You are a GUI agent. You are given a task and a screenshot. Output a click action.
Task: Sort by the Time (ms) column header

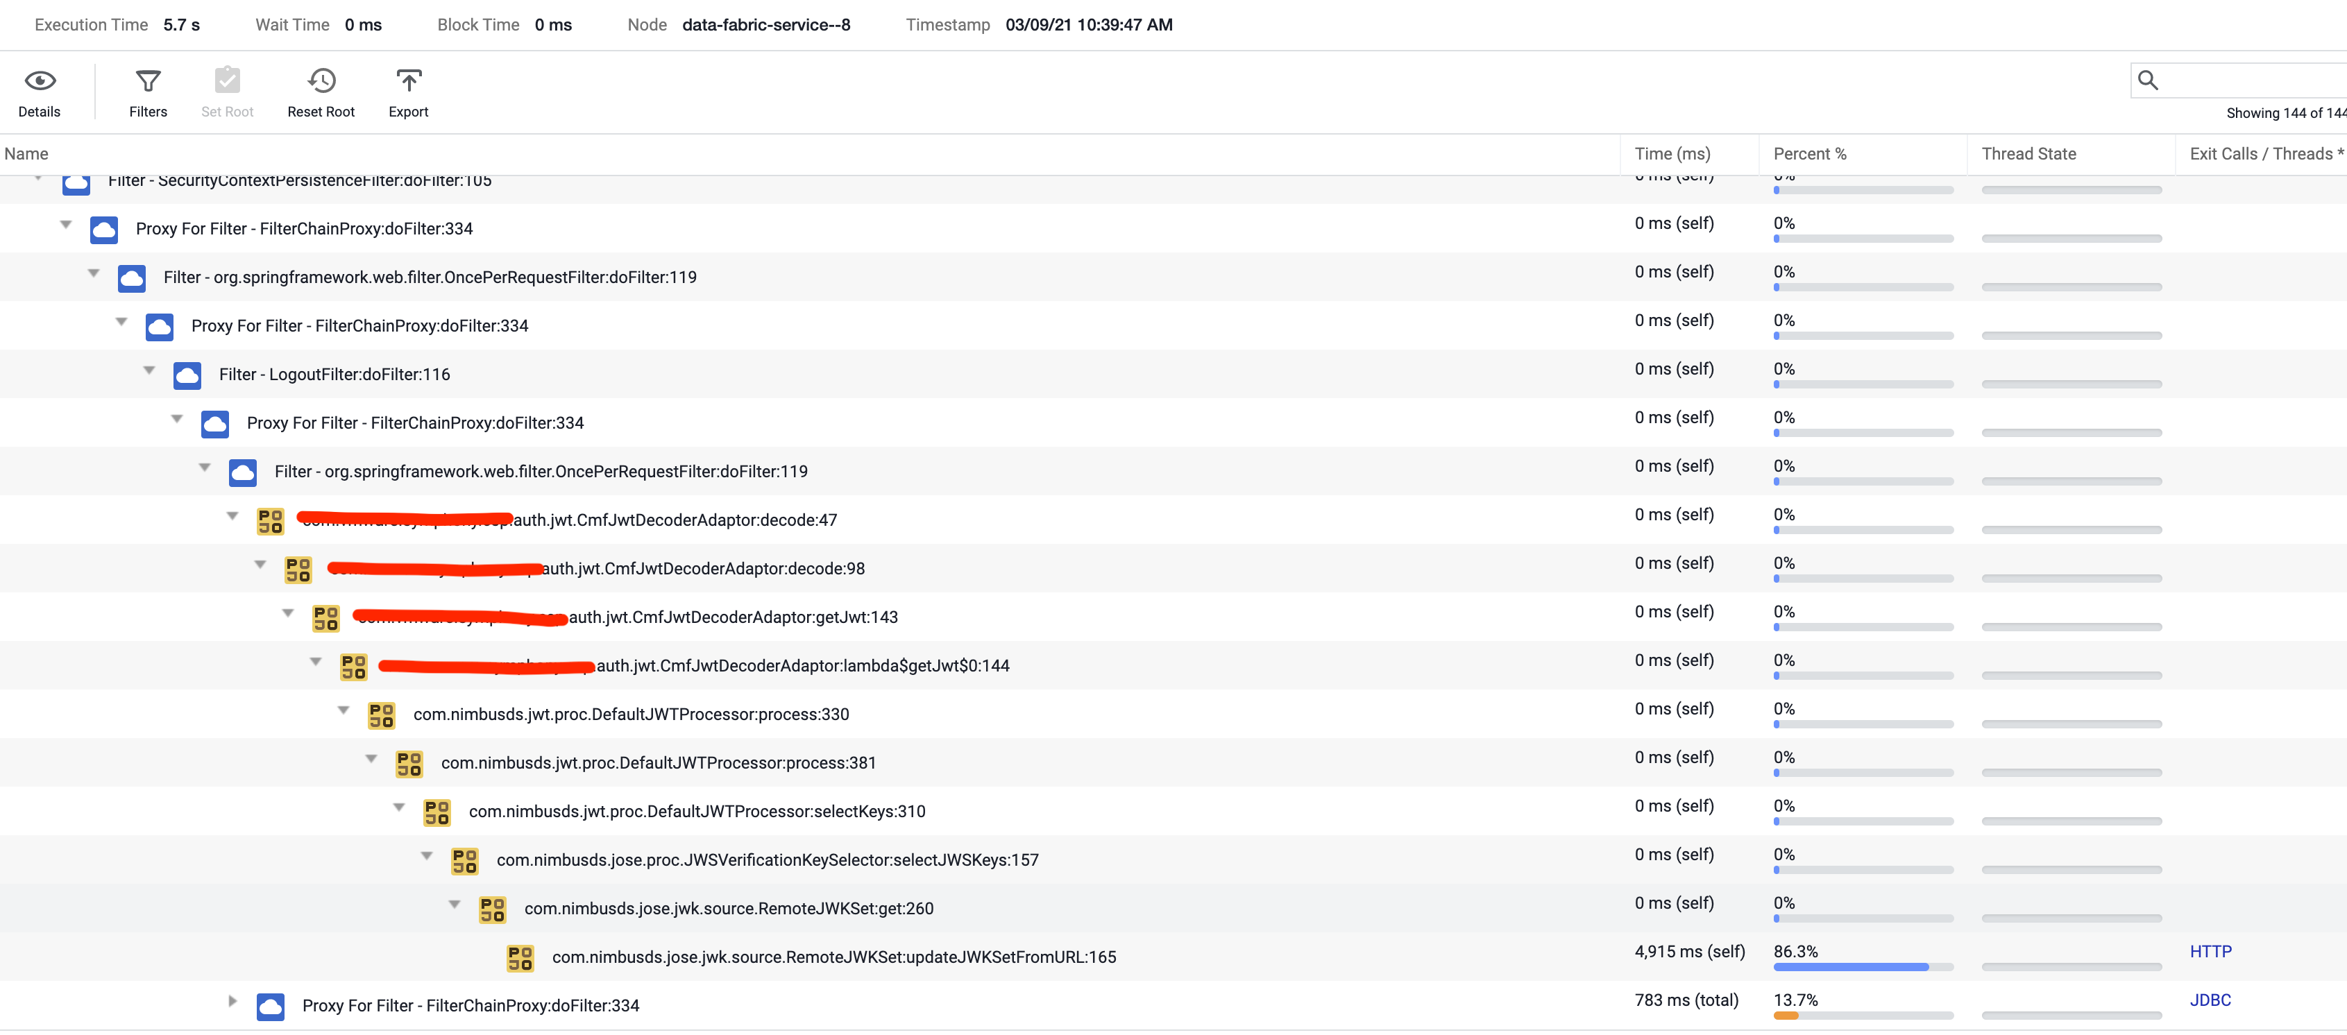coord(1672,154)
